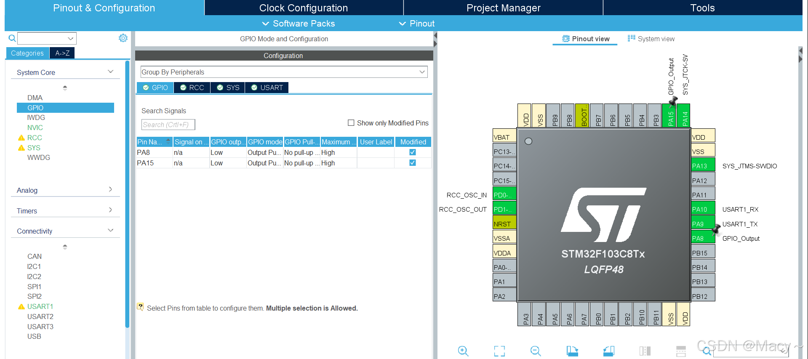Click the USART1 warning triangle icon
The width and height of the screenshot is (808, 359).
pos(21,306)
